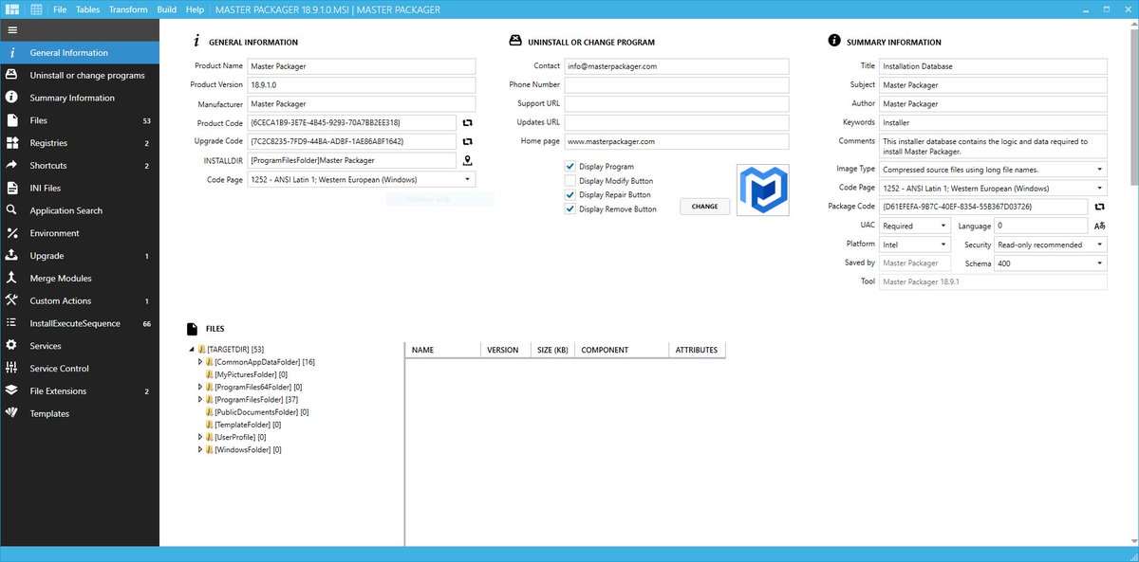The image size is (1139, 562).
Task: Open the Security dropdown
Action: point(1051,245)
